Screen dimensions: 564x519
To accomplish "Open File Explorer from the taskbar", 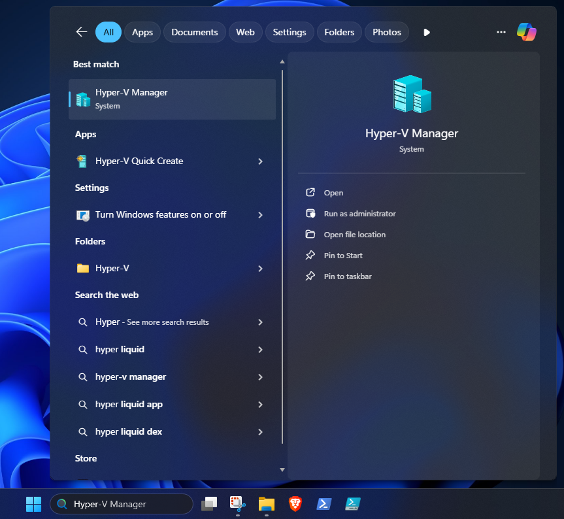I will 266,504.
